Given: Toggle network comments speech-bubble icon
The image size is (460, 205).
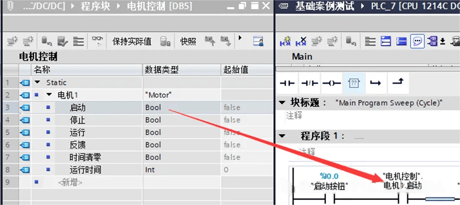Looking at the screenshot, I should click(x=417, y=41).
